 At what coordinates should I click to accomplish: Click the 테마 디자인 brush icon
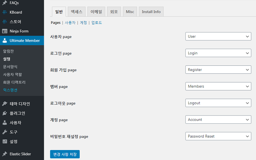click(5, 104)
